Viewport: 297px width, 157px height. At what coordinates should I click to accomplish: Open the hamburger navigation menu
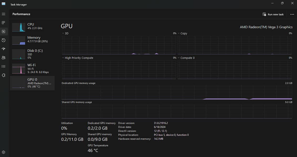[3, 14]
